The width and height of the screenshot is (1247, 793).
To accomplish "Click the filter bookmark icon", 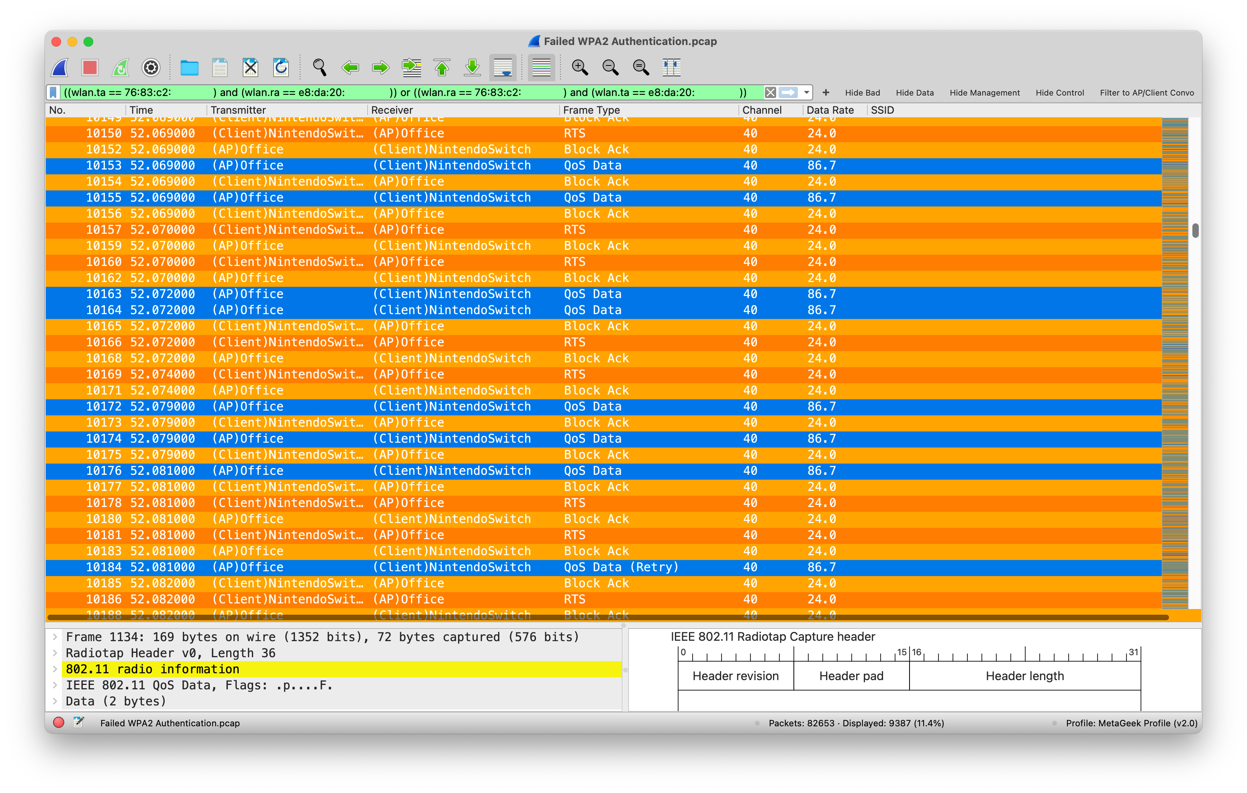I will [x=53, y=93].
